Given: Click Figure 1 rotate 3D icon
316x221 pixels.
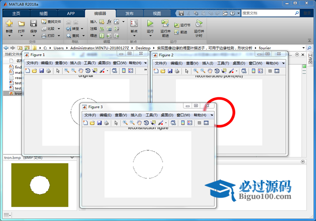Looking at the screenshot, I should 88,71.
